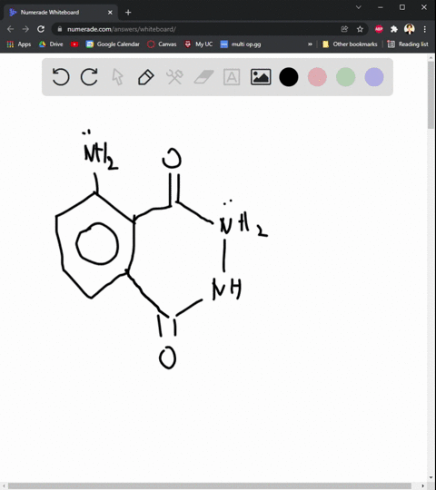Open the crossed hammer and wrench tools icon
Image resolution: width=436 pixels, height=490 pixels.
pos(174,77)
